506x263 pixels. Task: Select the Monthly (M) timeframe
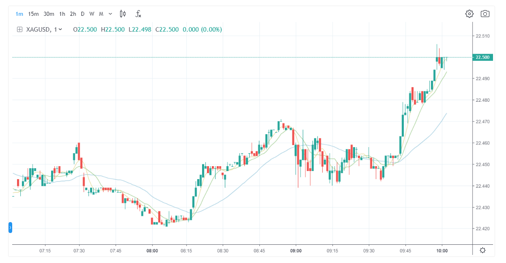(x=101, y=14)
